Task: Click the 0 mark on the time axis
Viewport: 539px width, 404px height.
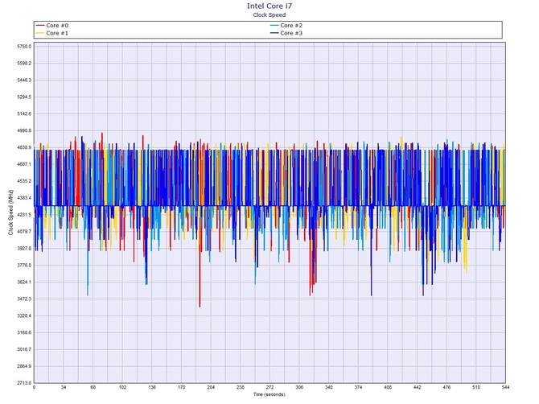Action: (x=34, y=388)
